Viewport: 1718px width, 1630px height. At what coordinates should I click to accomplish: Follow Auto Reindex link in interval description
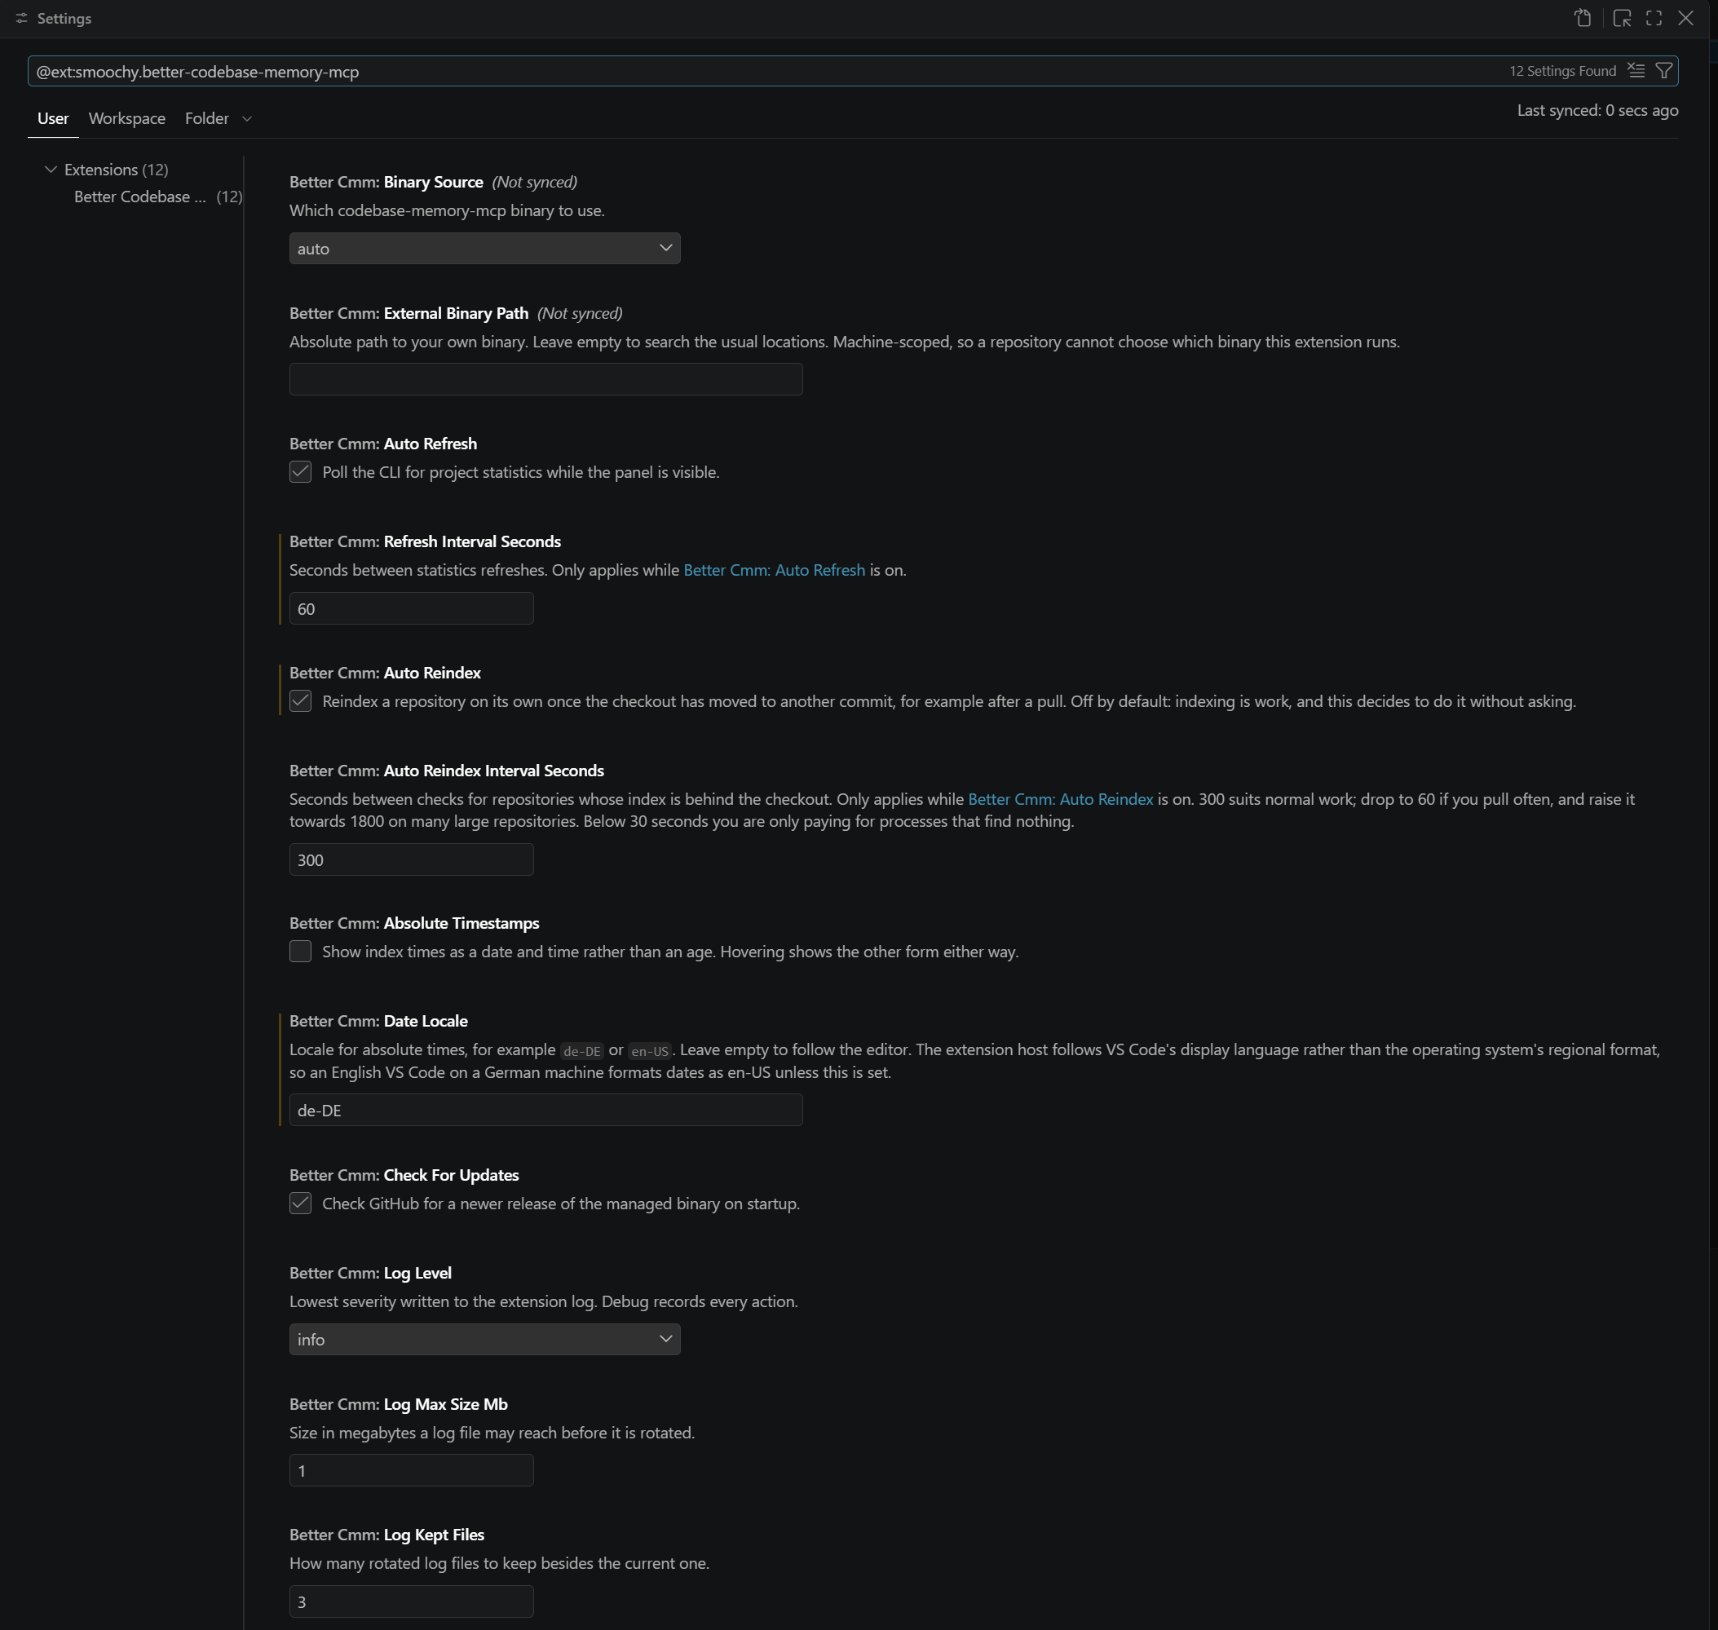coord(1060,799)
